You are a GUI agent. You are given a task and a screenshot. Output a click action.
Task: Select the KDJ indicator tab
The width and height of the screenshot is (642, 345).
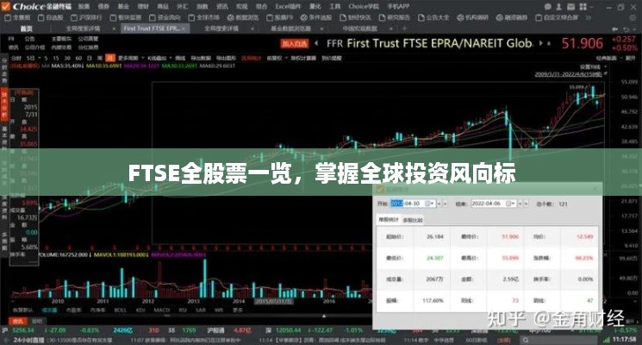pos(140,310)
